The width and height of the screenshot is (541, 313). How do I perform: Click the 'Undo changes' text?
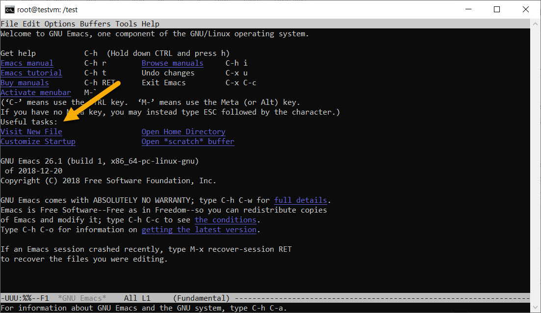tap(168, 73)
